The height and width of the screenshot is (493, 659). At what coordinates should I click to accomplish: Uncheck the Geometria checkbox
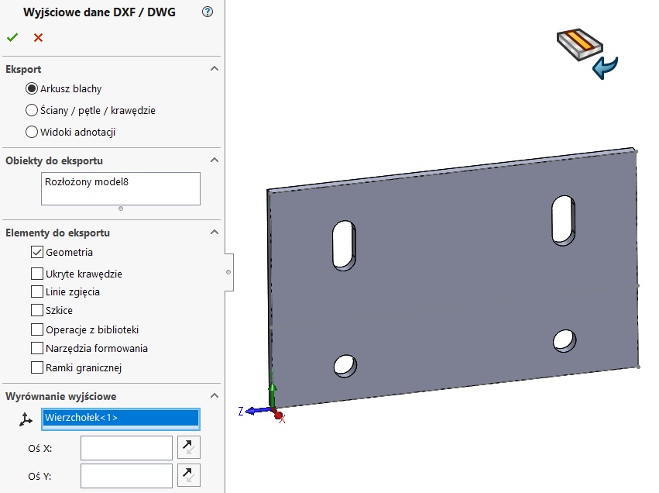click(37, 252)
